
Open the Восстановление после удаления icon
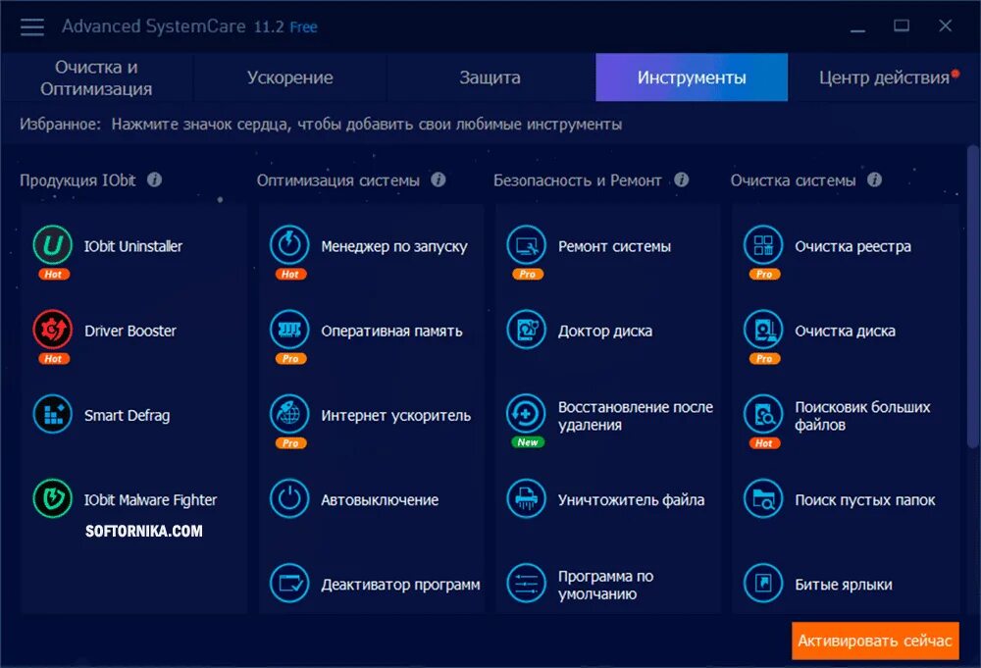[x=526, y=414]
